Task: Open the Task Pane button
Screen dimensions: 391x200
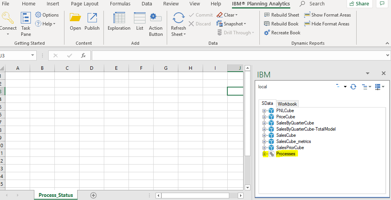Action: [26, 24]
